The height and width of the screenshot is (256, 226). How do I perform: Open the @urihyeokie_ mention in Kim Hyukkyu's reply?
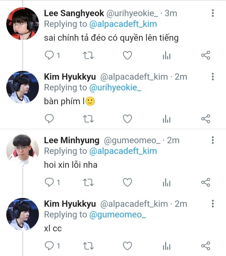pyautogui.click(x=115, y=88)
